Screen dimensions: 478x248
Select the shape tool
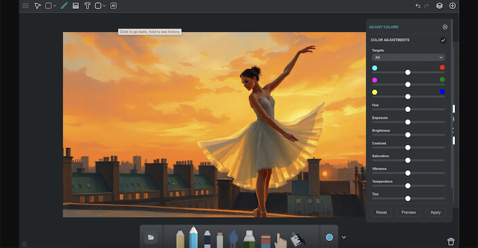[98, 6]
